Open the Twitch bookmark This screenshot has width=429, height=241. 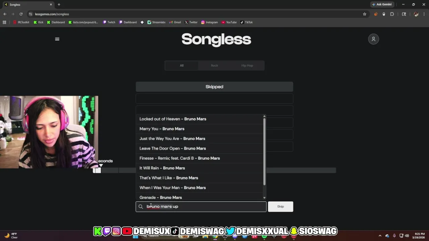click(x=109, y=22)
